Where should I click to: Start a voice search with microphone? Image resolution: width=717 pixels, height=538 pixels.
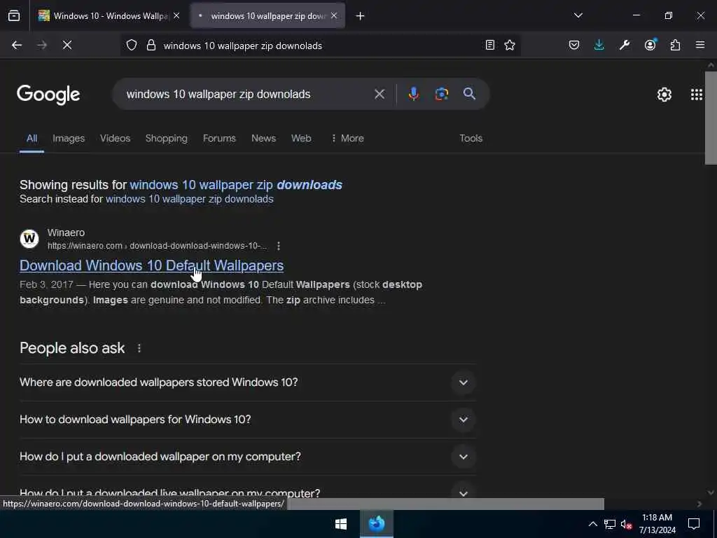click(x=413, y=95)
